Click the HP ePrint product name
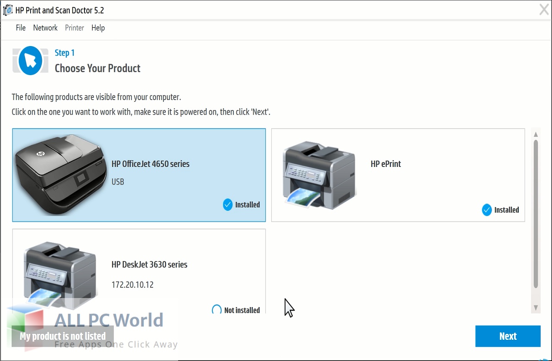Image resolution: width=552 pixels, height=361 pixels. (x=386, y=164)
